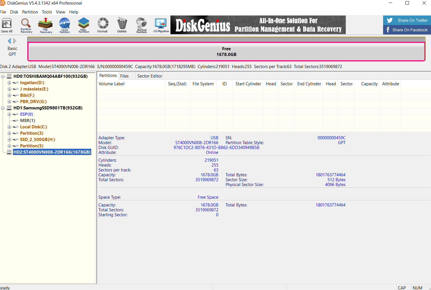
Task: Switch to the Sector Editor tab
Action: (150, 76)
